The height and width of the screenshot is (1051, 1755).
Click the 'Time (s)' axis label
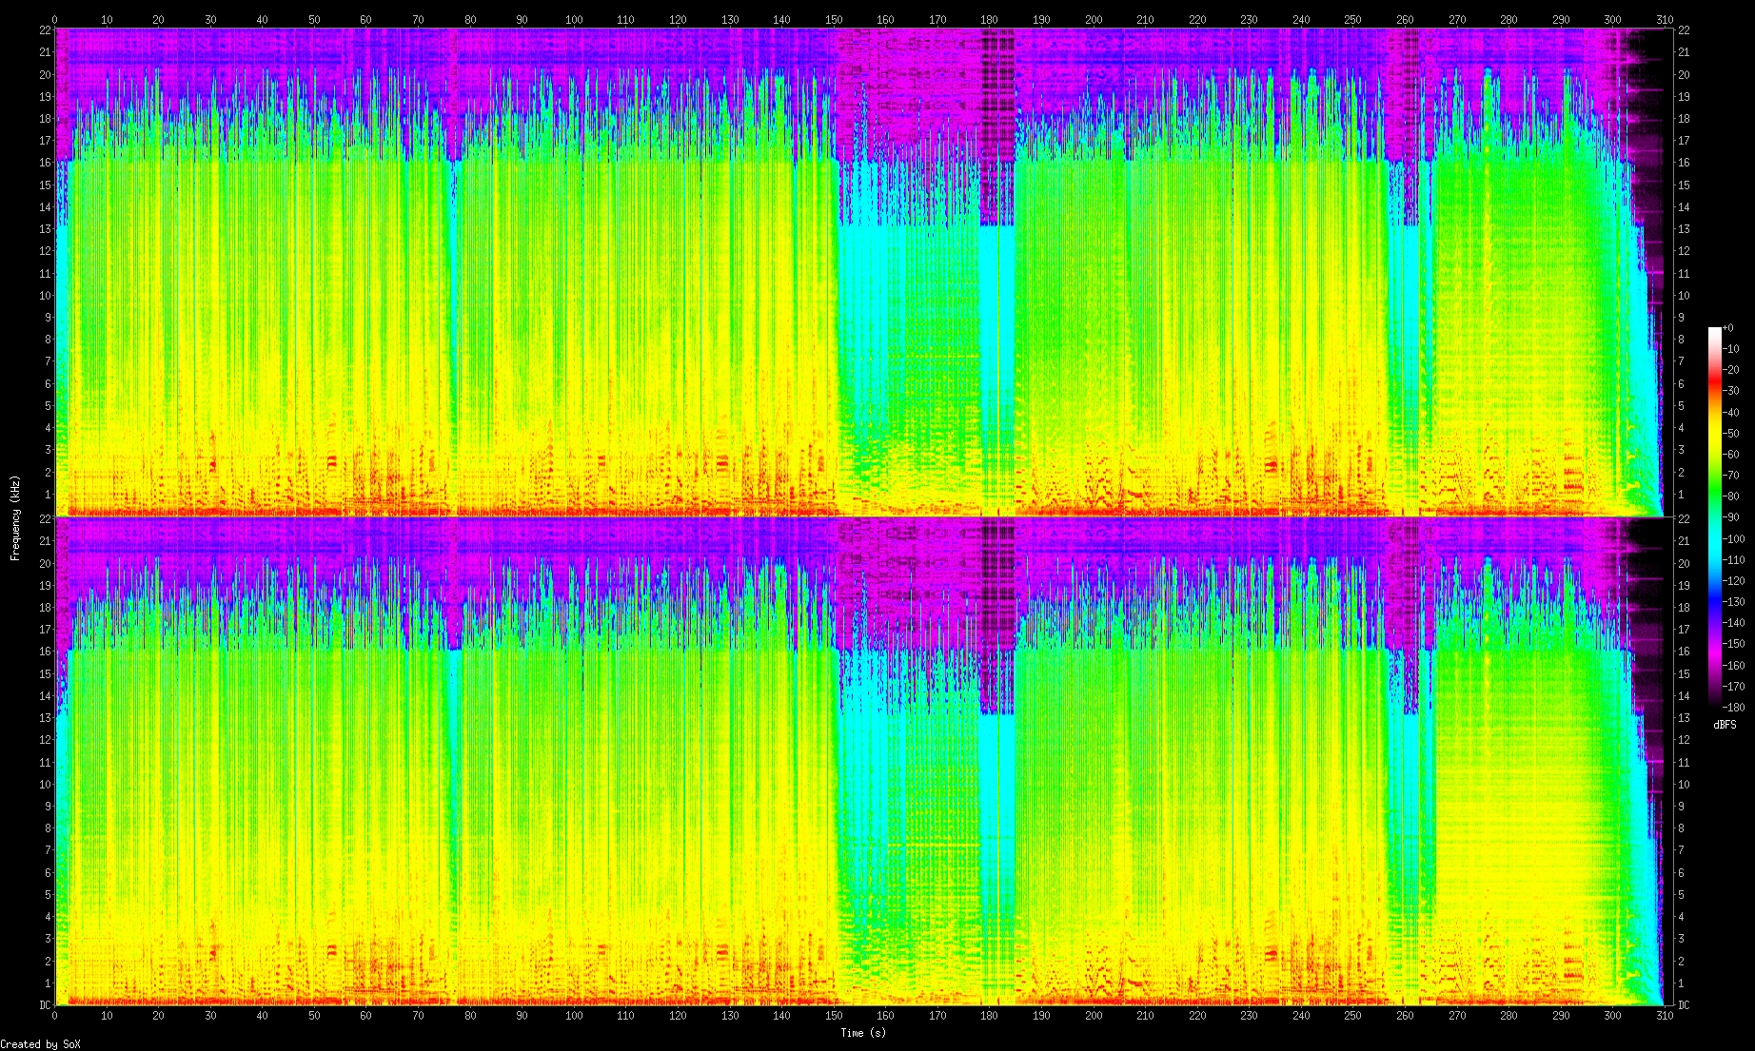(x=863, y=1033)
